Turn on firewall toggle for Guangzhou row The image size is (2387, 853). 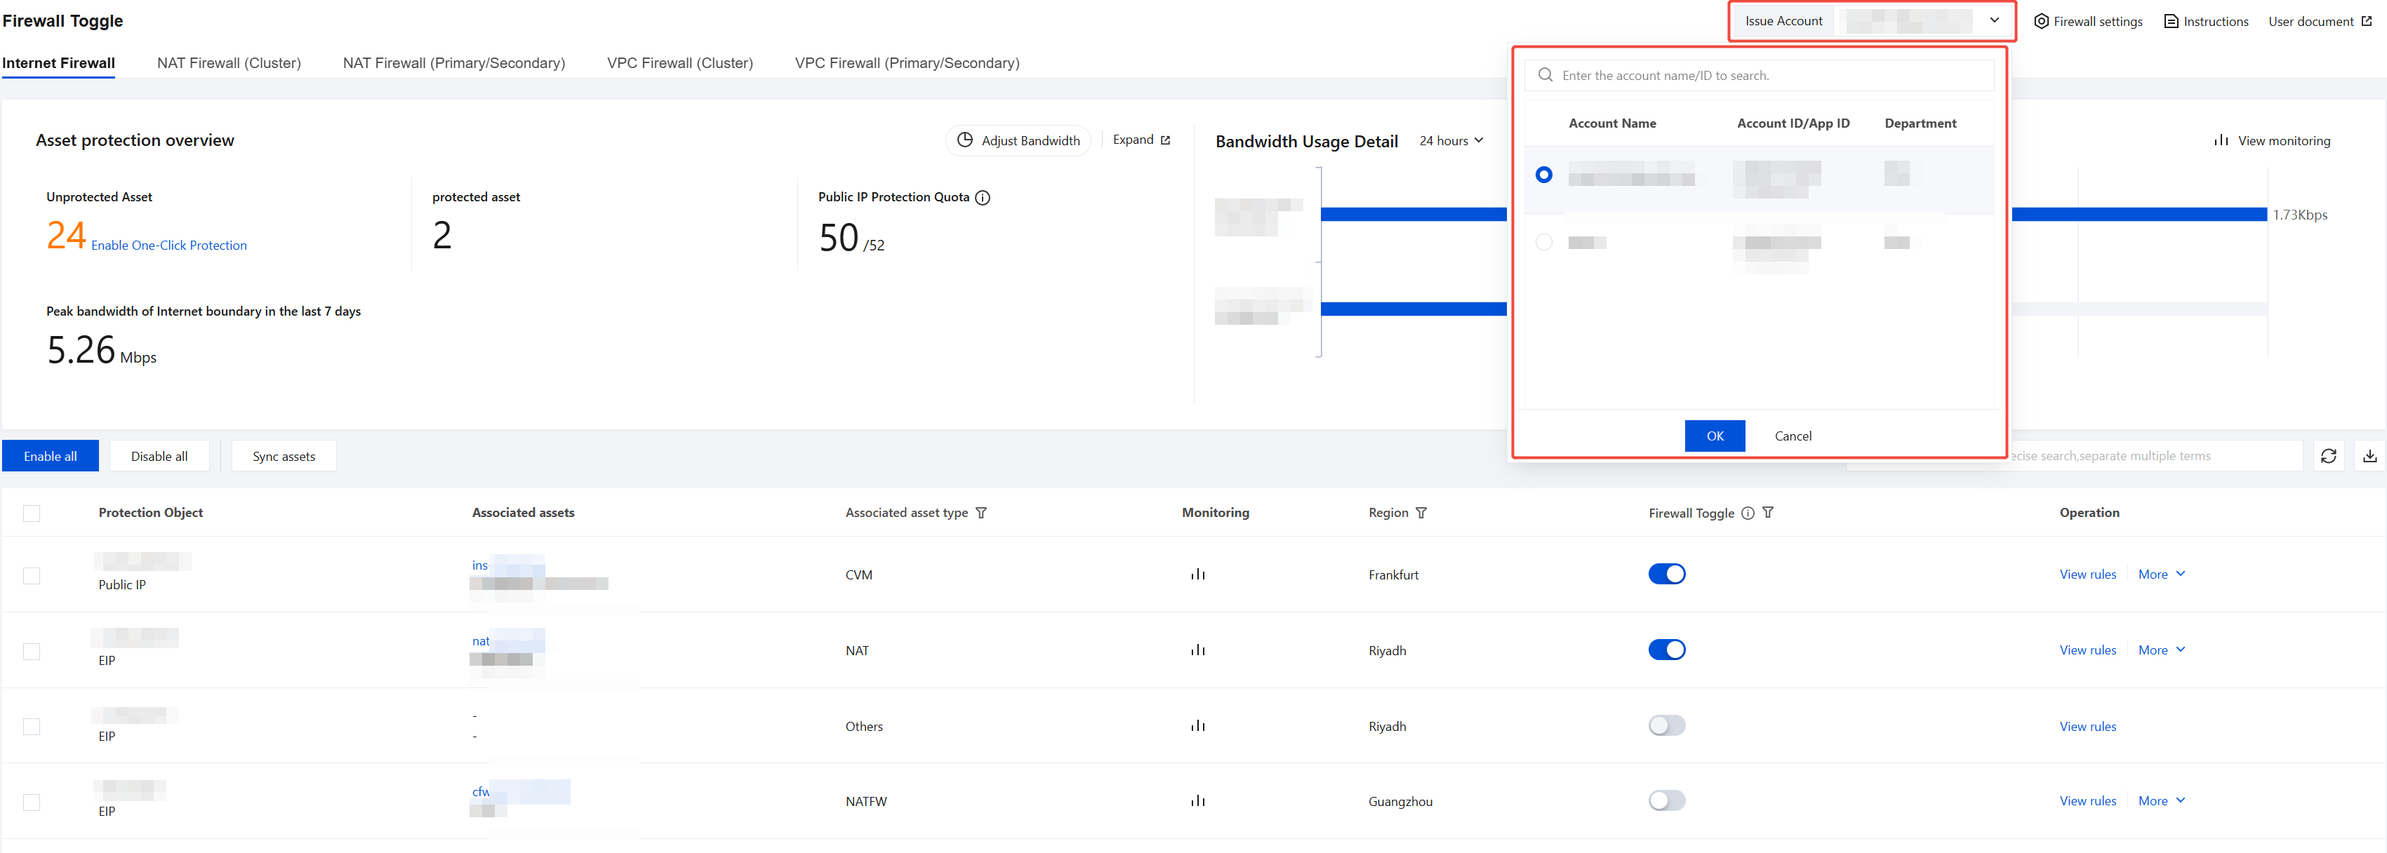click(1667, 800)
